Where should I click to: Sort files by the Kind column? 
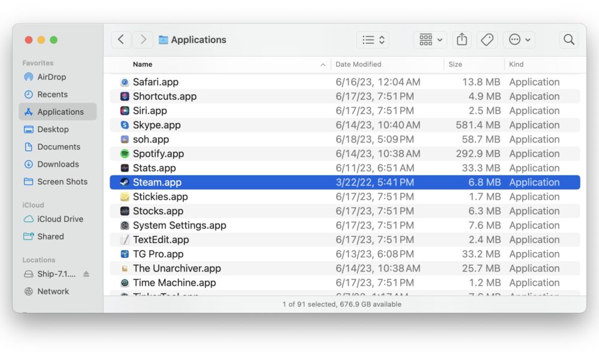click(516, 65)
